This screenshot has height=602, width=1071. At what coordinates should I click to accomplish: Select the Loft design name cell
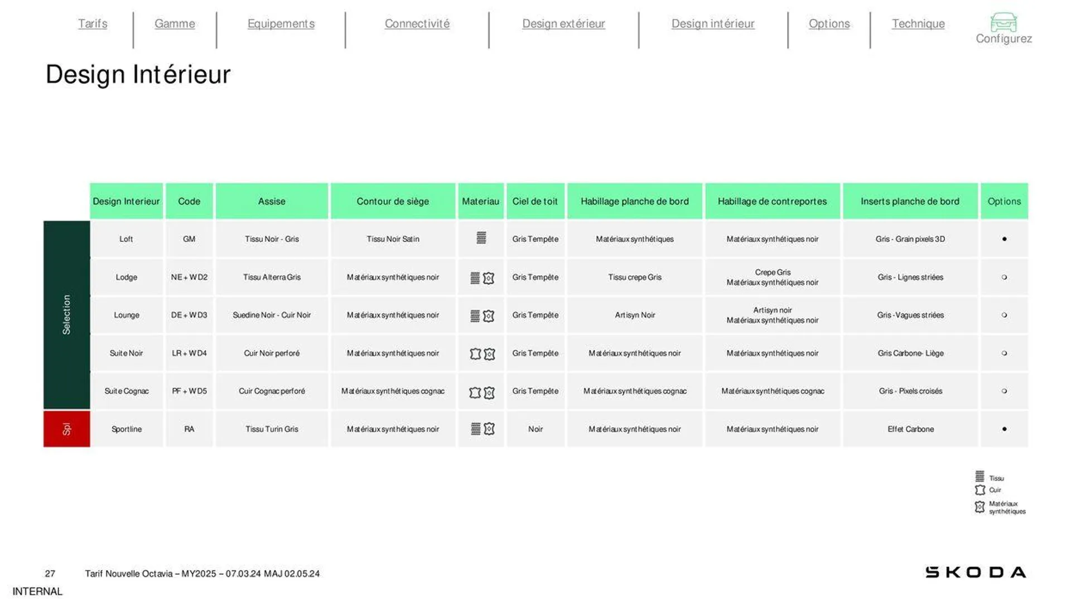126,239
